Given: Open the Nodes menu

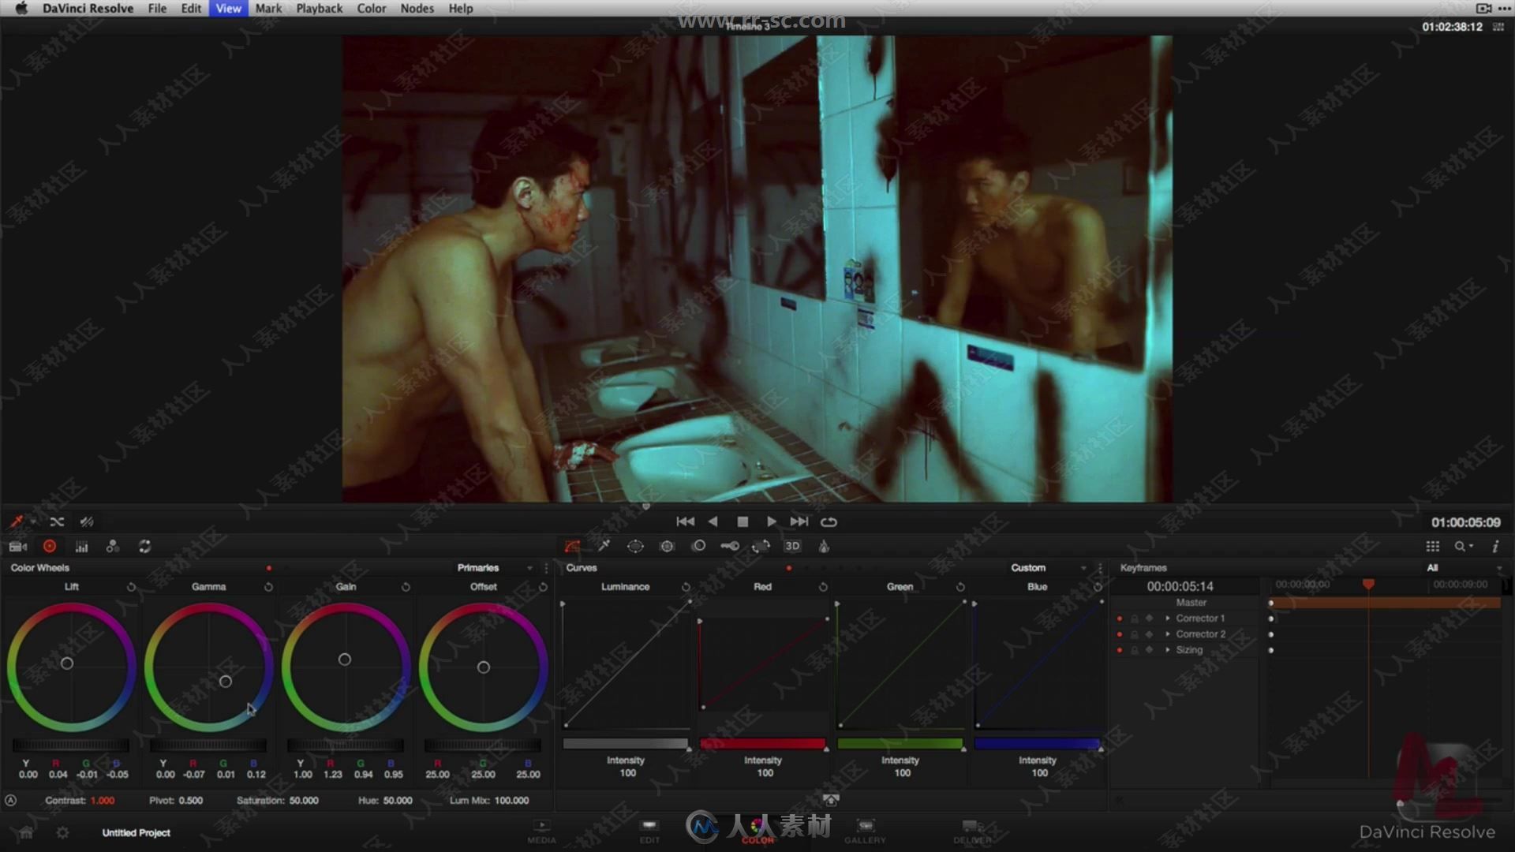Looking at the screenshot, I should (417, 8).
